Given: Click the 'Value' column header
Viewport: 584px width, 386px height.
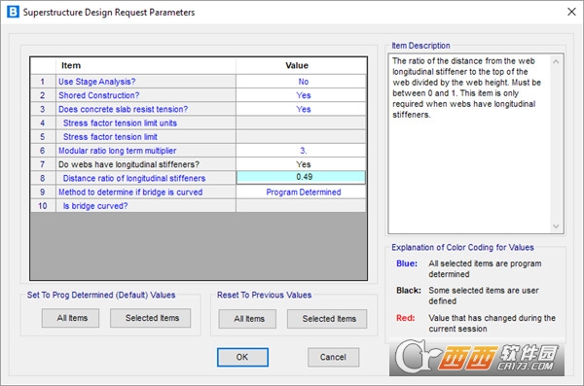Looking at the screenshot, I should (301, 65).
